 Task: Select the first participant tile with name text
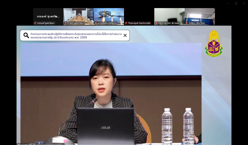[x=48, y=16]
